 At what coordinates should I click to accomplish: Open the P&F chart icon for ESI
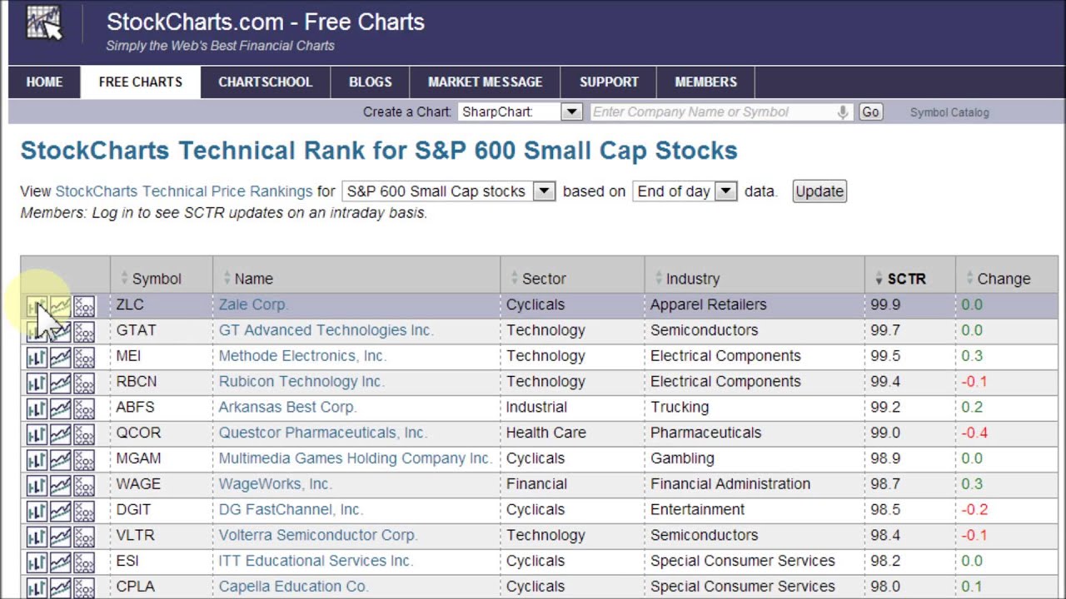[84, 563]
